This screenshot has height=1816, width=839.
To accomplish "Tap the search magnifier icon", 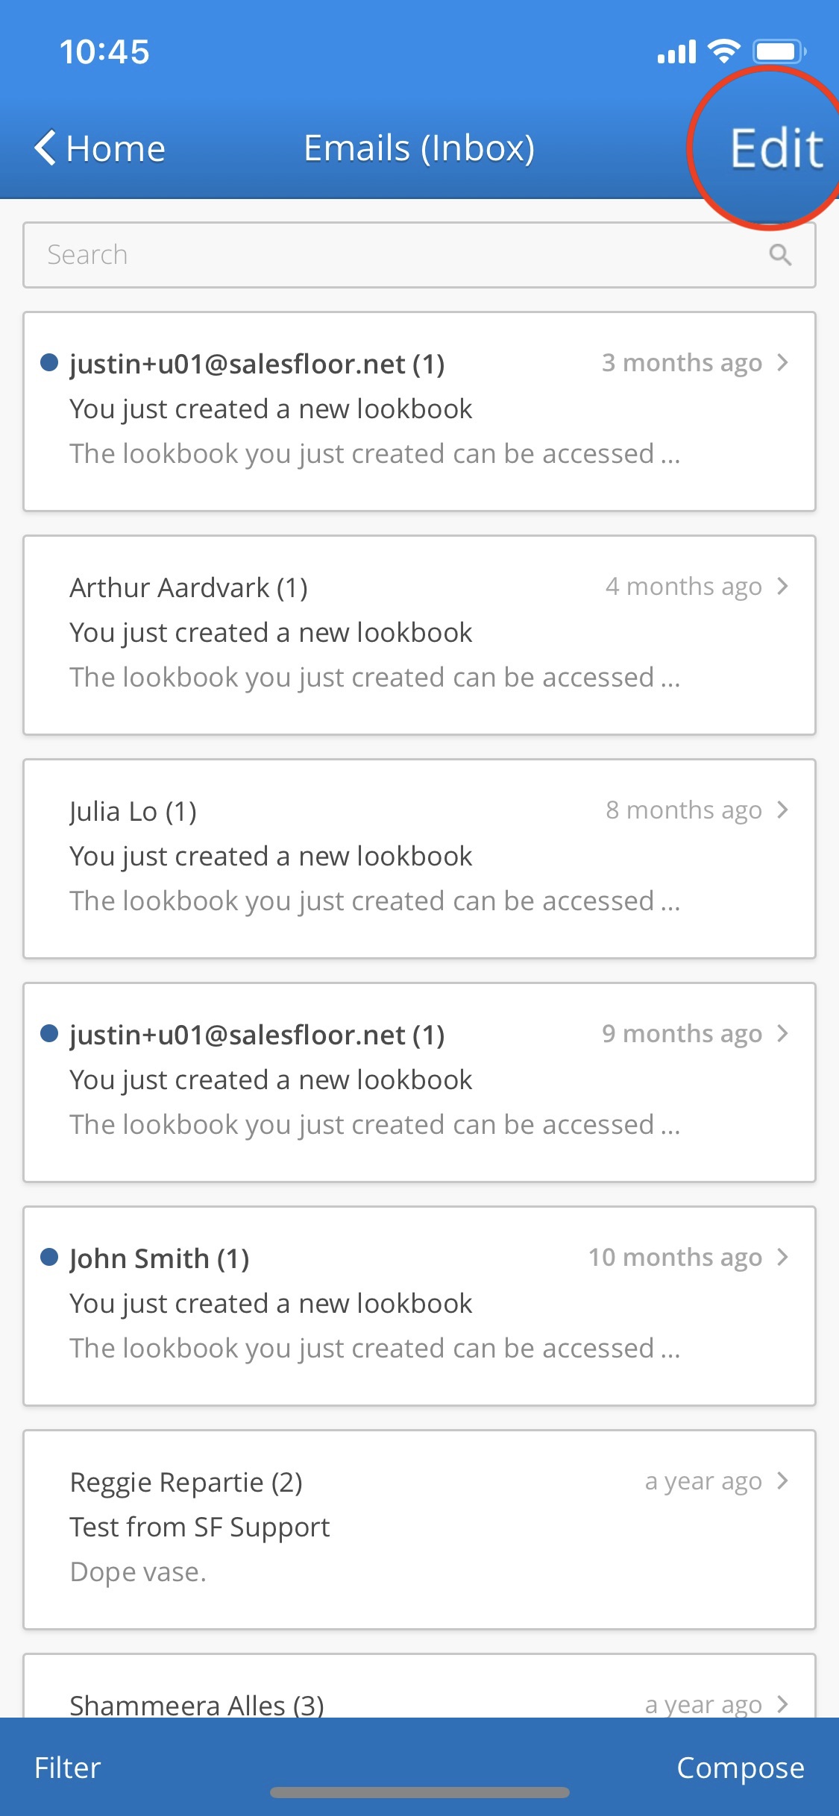I will point(779,255).
